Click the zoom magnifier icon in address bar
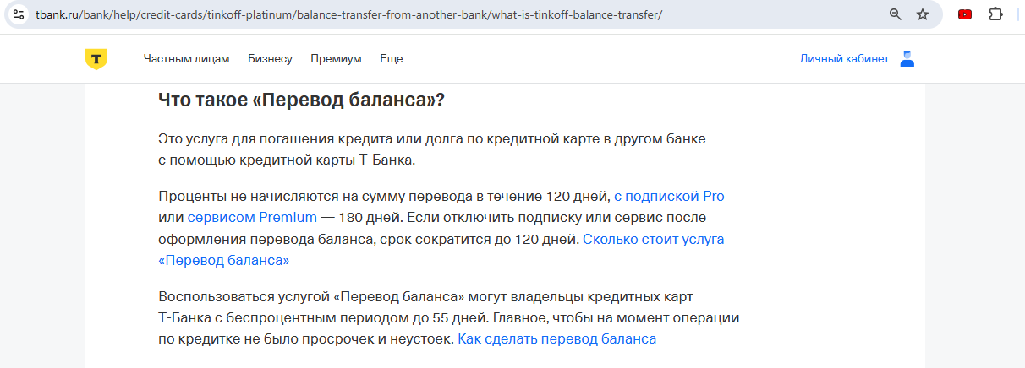Viewport: 1025px width, 368px height. (x=896, y=14)
